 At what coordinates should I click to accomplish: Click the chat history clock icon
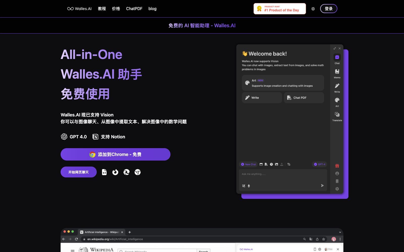coord(271,164)
